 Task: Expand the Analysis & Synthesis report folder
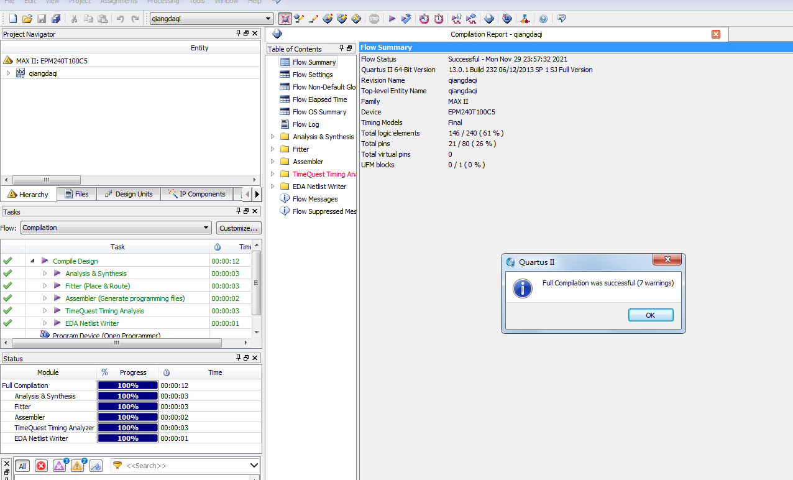point(272,137)
